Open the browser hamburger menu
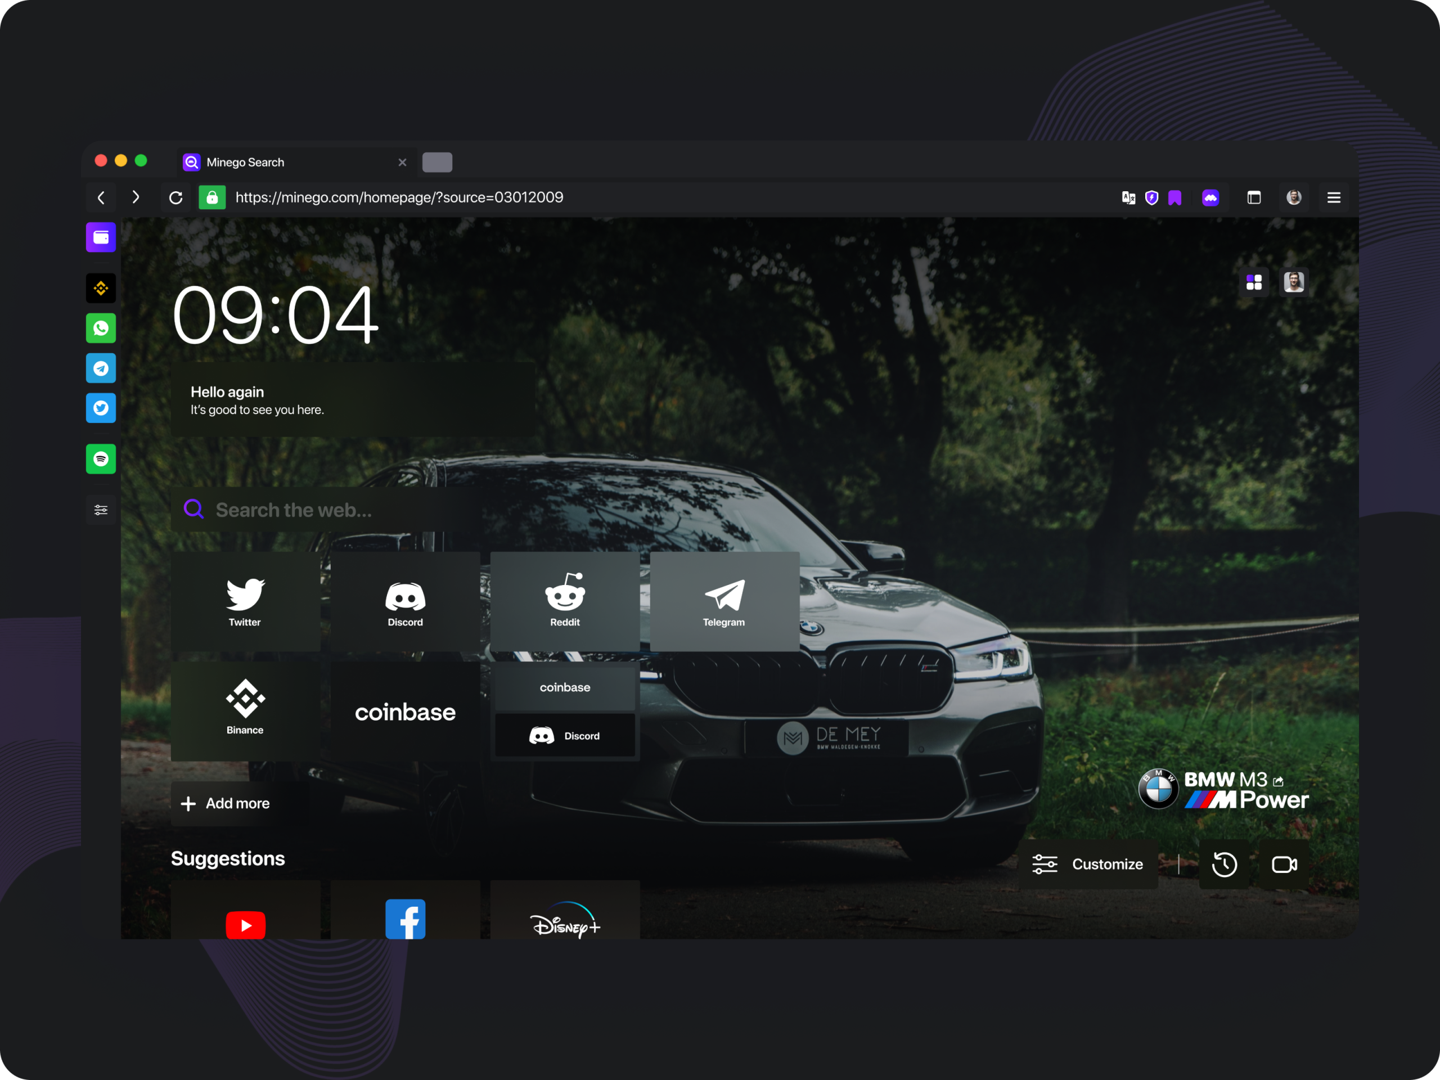 coord(1334,197)
